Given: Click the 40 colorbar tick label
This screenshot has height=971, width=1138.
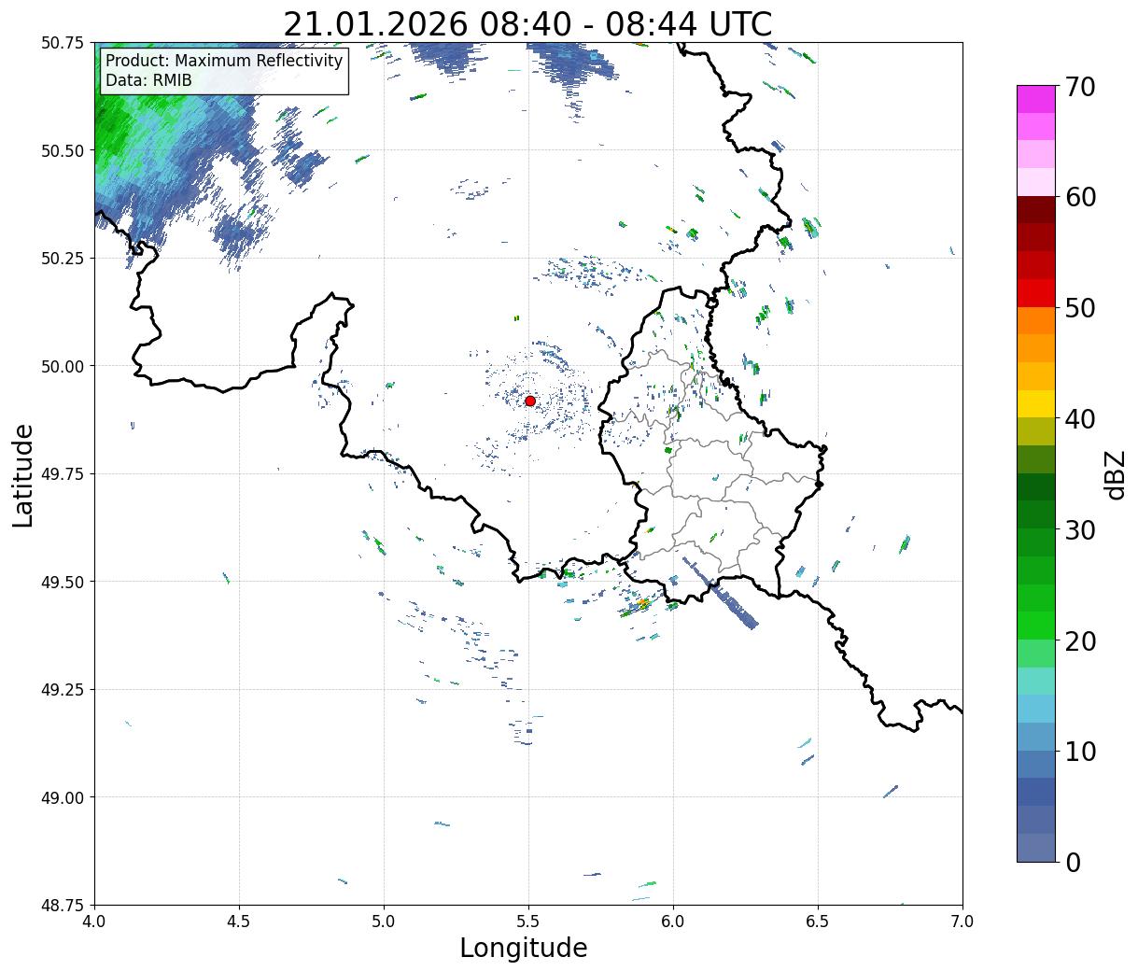Looking at the screenshot, I should tap(1079, 419).
